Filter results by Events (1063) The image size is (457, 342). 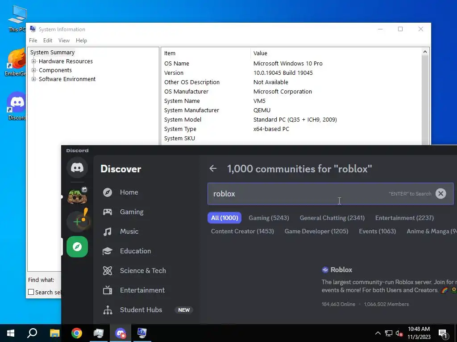coord(377,231)
